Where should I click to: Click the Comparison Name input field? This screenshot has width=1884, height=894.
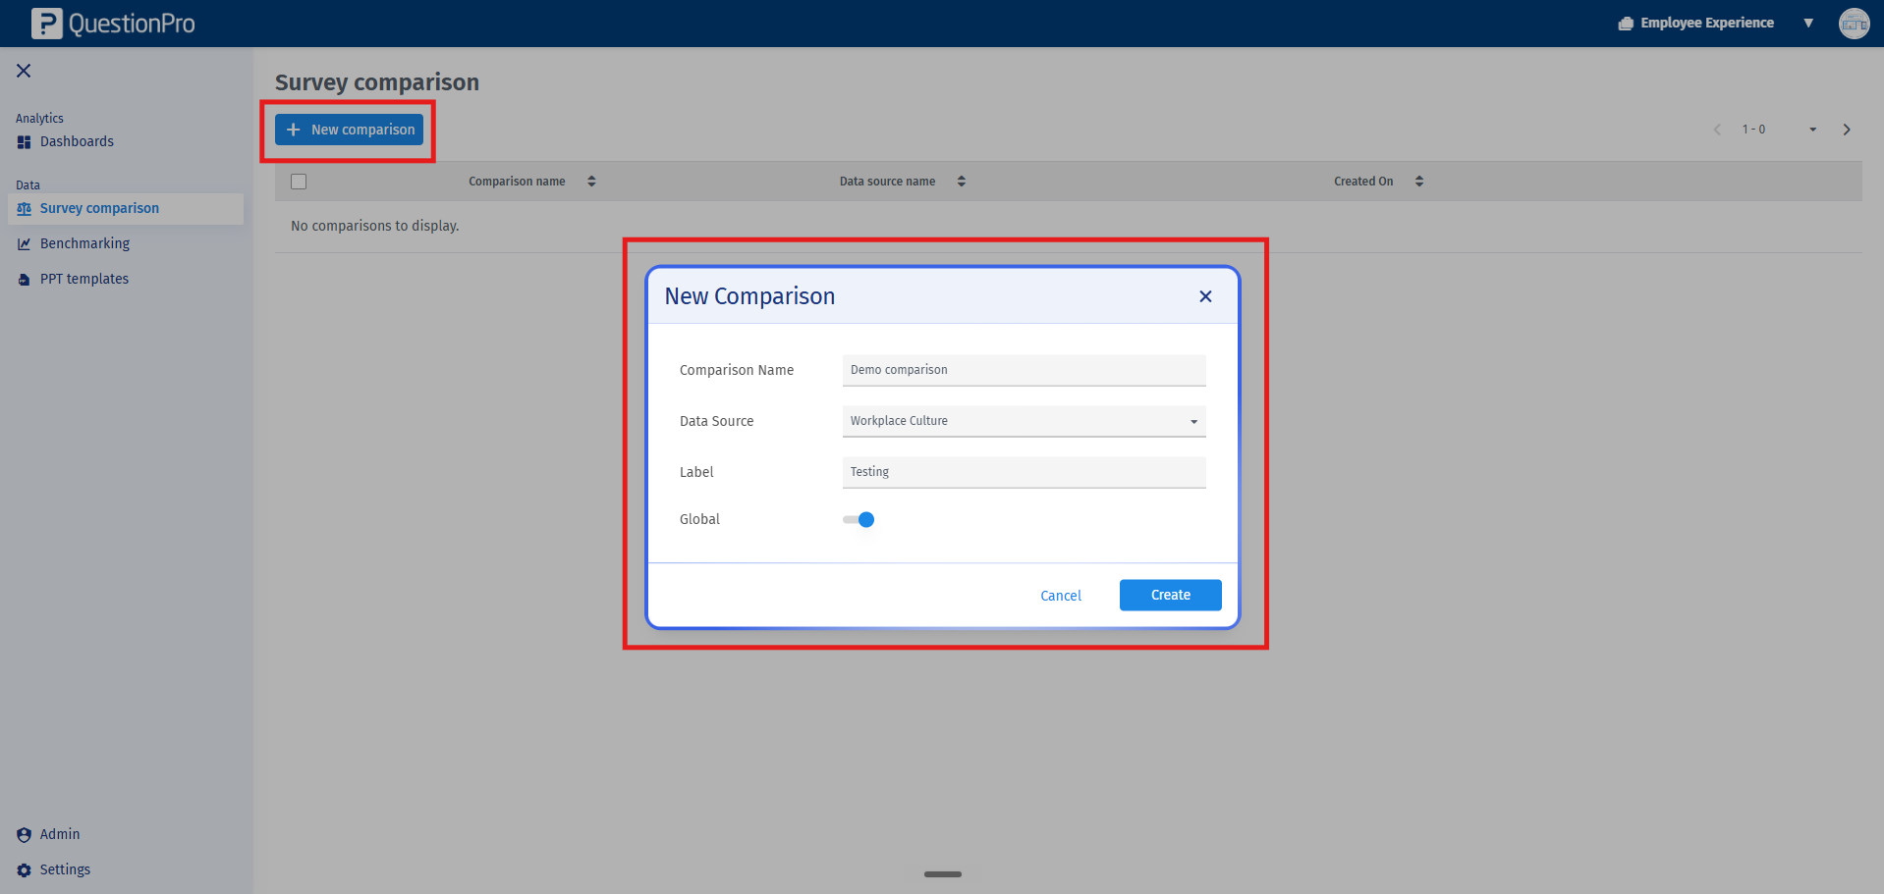tap(1024, 370)
